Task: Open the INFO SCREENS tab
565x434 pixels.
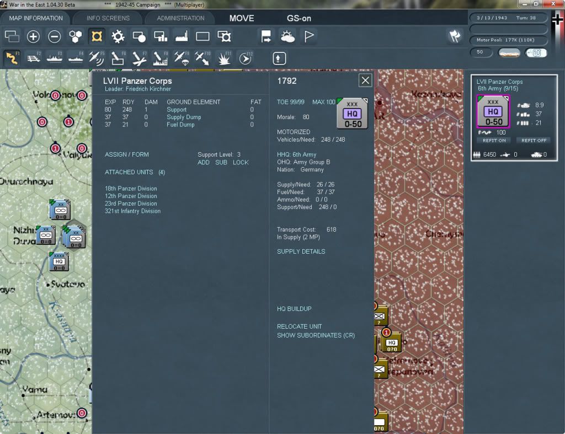Action: click(108, 18)
